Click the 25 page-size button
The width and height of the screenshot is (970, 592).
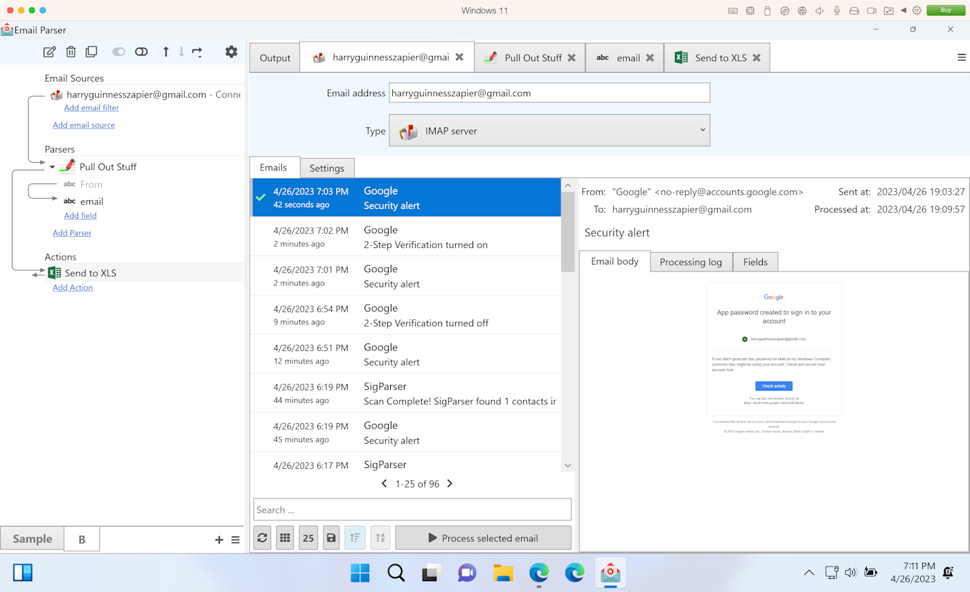pyautogui.click(x=308, y=538)
